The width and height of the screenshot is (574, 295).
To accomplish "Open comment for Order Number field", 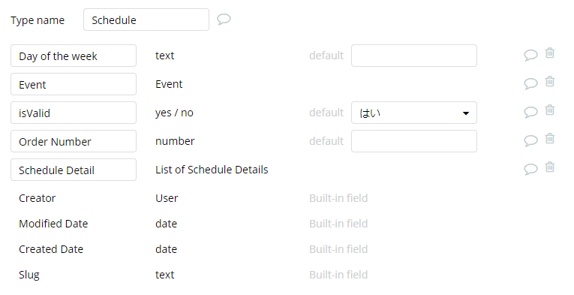I will [x=530, y=140].
